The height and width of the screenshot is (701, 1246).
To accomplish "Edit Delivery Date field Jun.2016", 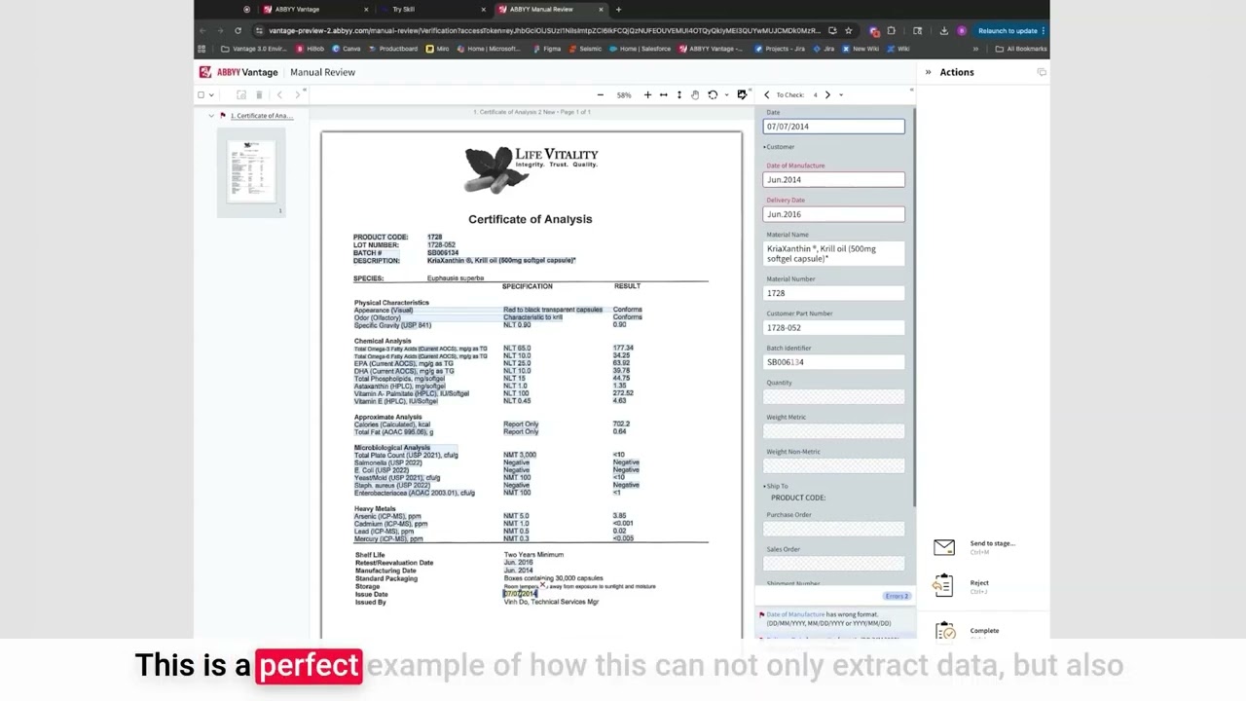I will pyautogui.click(x=833, y=214).
